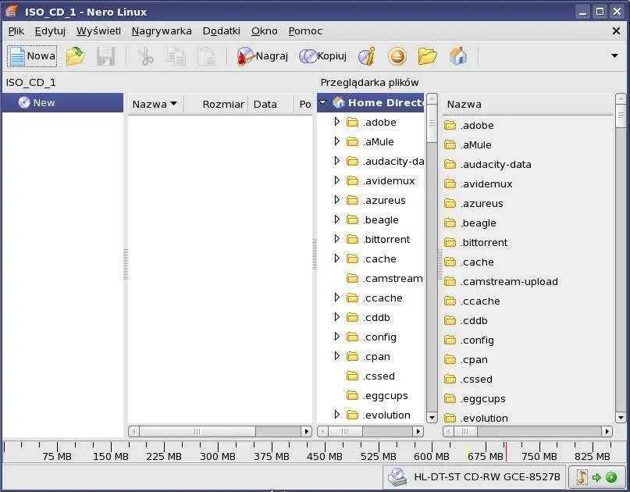Select .cssed folder in the tree
Screen dimensions: 630x492
coord(371,376)
